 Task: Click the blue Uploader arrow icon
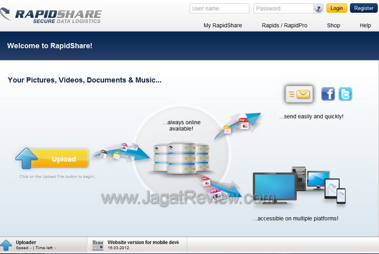coord(6,245)
